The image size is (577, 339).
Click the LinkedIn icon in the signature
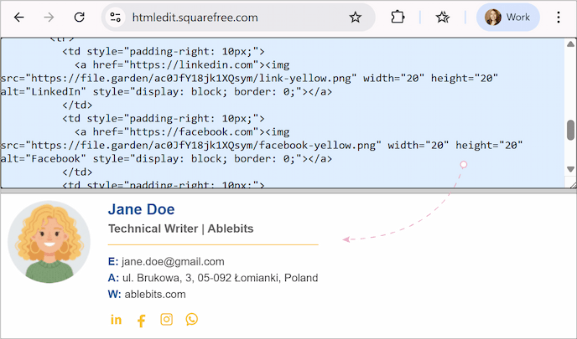point(116,320)
